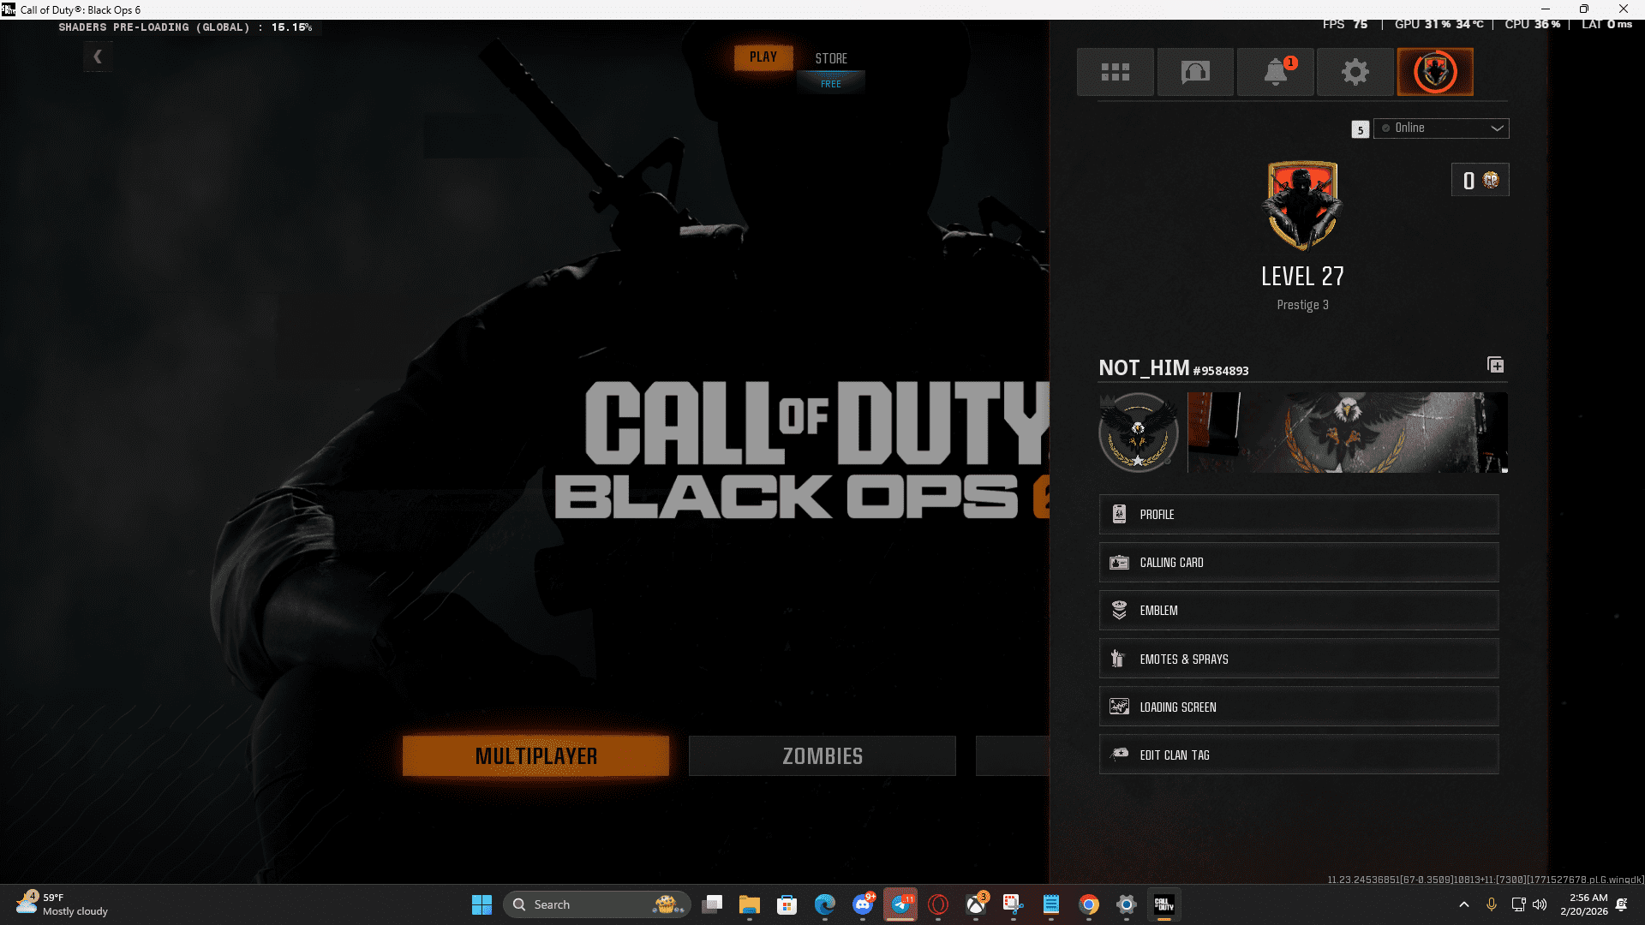
Task: Select the PLAY tab
Action: [763, 57]
